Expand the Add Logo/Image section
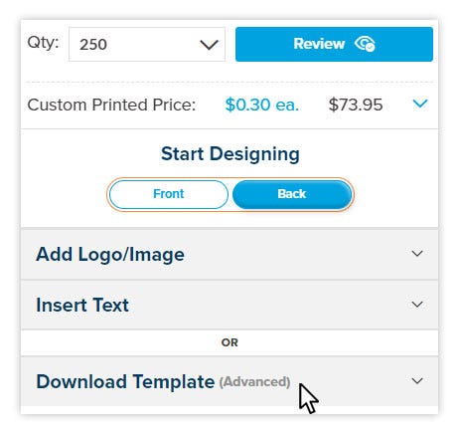 tap(229, 255)
